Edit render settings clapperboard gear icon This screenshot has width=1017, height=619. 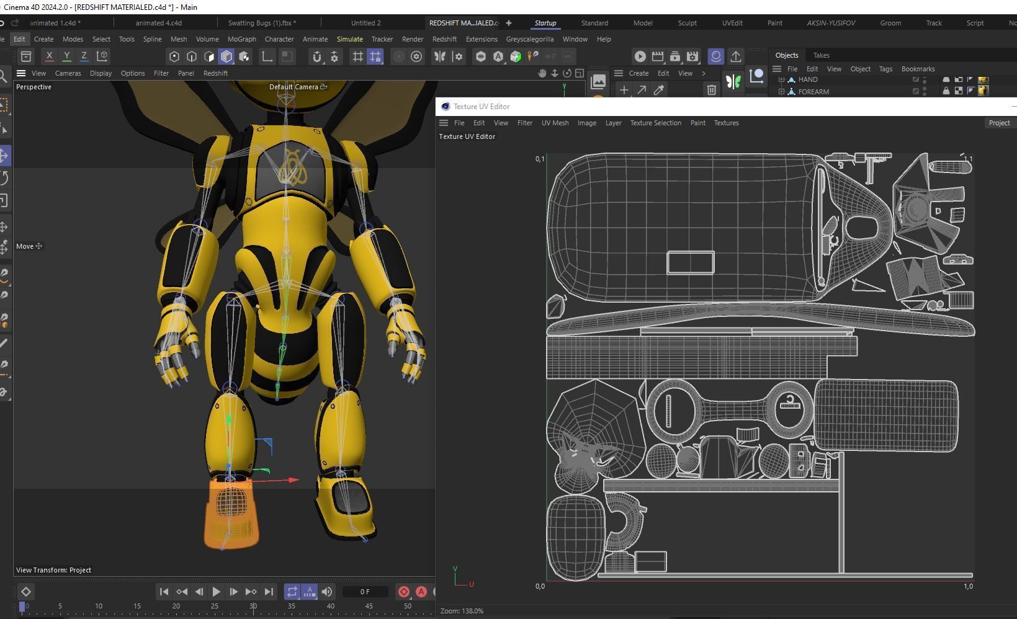point(692,56)
